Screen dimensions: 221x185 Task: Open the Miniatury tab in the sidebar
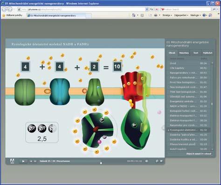point(184,53)
